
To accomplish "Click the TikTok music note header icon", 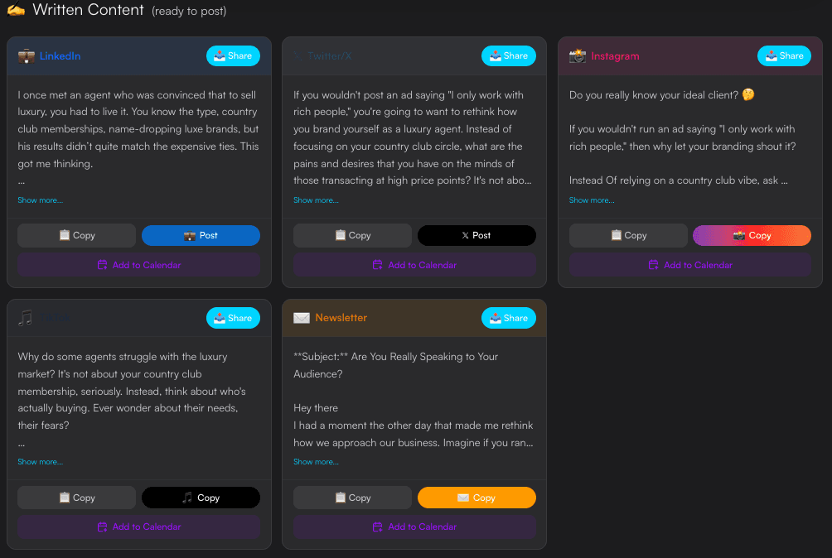I will tap(24, 318).
